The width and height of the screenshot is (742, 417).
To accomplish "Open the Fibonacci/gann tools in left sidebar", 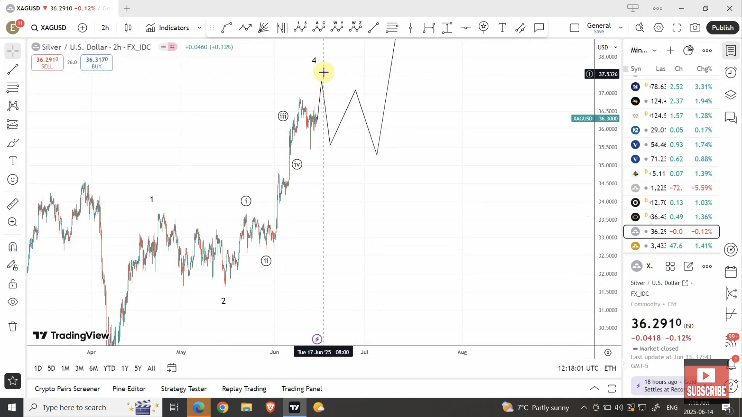I will [13, 87].
